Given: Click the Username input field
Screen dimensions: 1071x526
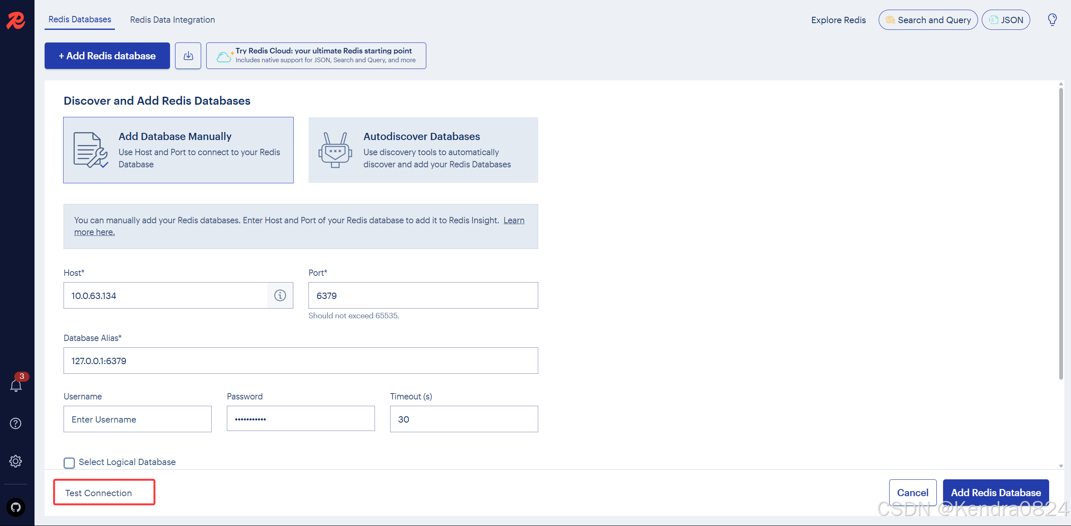Looking at the screenshot, I should (x=138, y=419).
